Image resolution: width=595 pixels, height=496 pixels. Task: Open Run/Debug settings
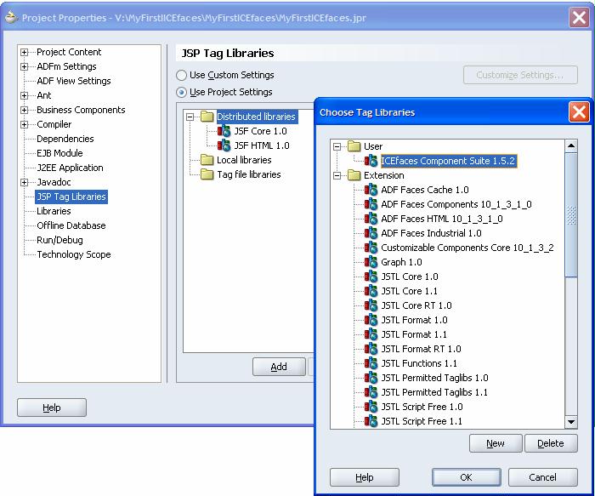[x=59, y=240]
